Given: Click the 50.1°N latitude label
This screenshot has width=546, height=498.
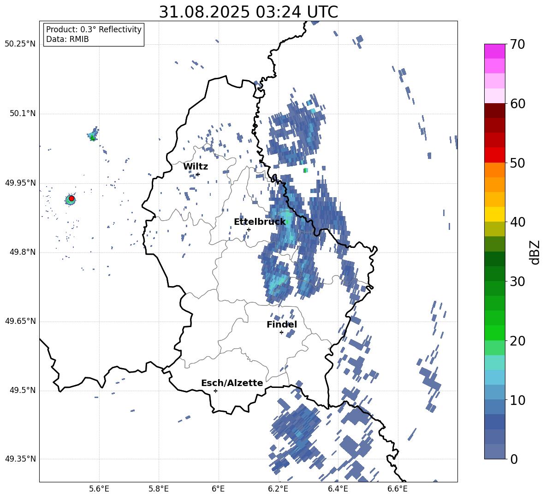Looking at the screenshot, I should pyautogui.click(x=22, y=114).
